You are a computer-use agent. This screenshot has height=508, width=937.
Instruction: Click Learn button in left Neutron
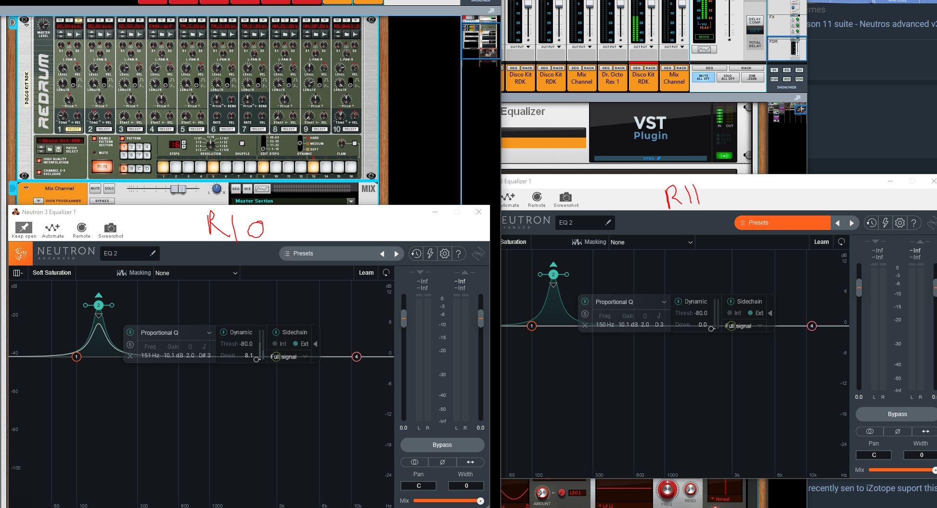(x=366, y=273)
